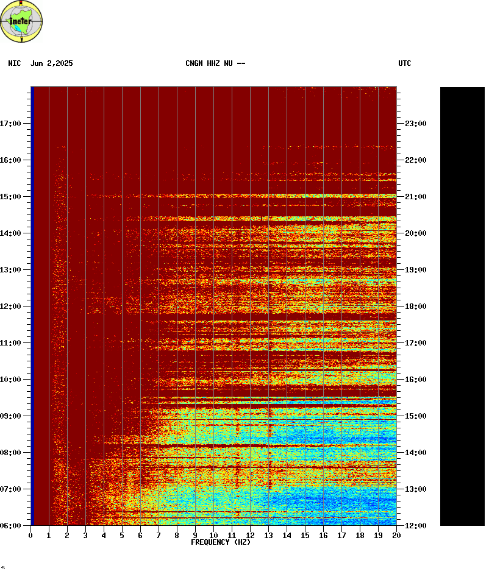Click the frequency tick '14'
The image size is (489, 574).
pos(287,536)
